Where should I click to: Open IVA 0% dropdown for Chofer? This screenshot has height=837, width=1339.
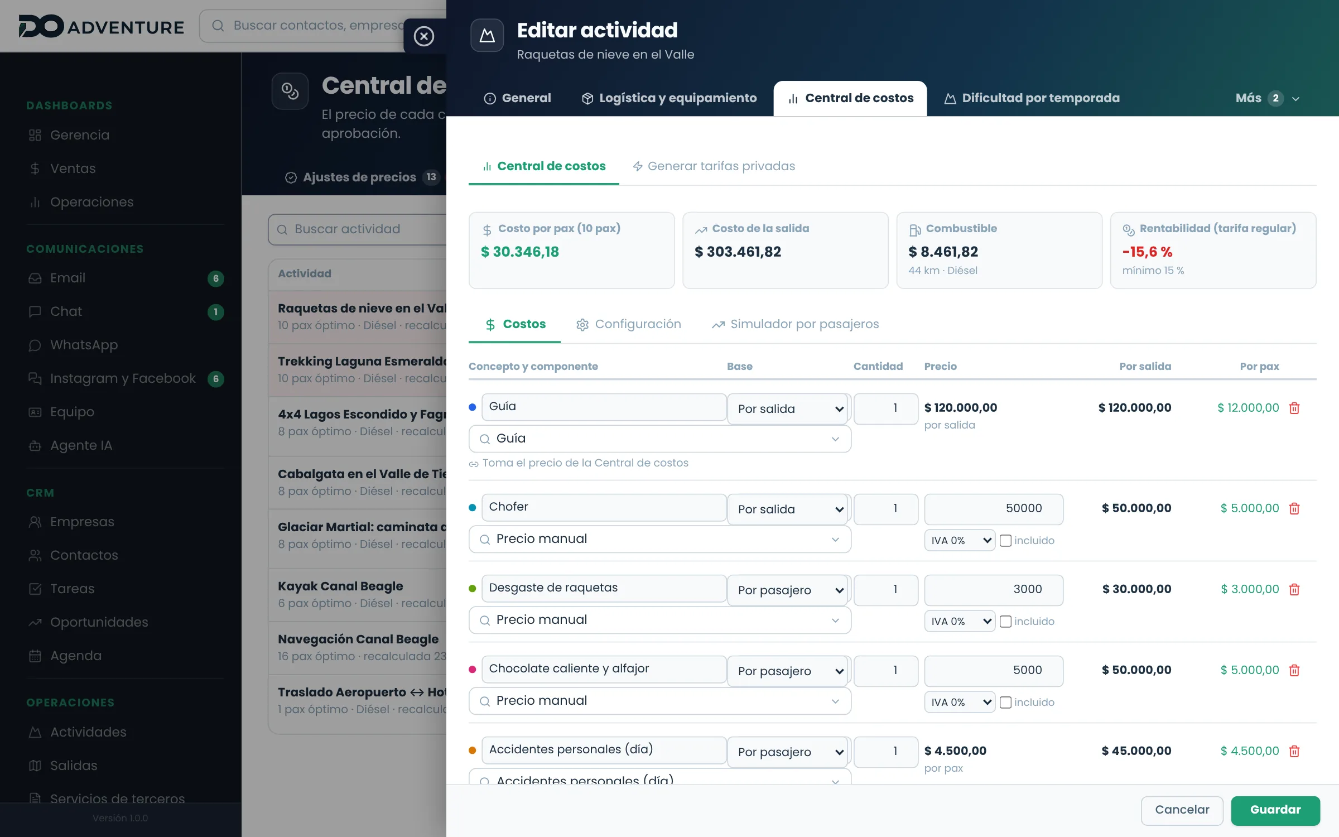(x=960, y=541)
